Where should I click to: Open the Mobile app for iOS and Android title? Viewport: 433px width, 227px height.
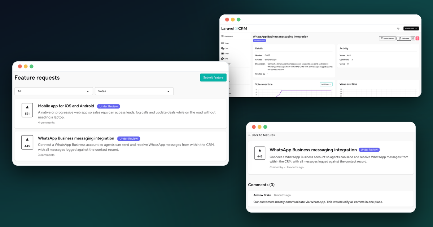pos(66,106)
